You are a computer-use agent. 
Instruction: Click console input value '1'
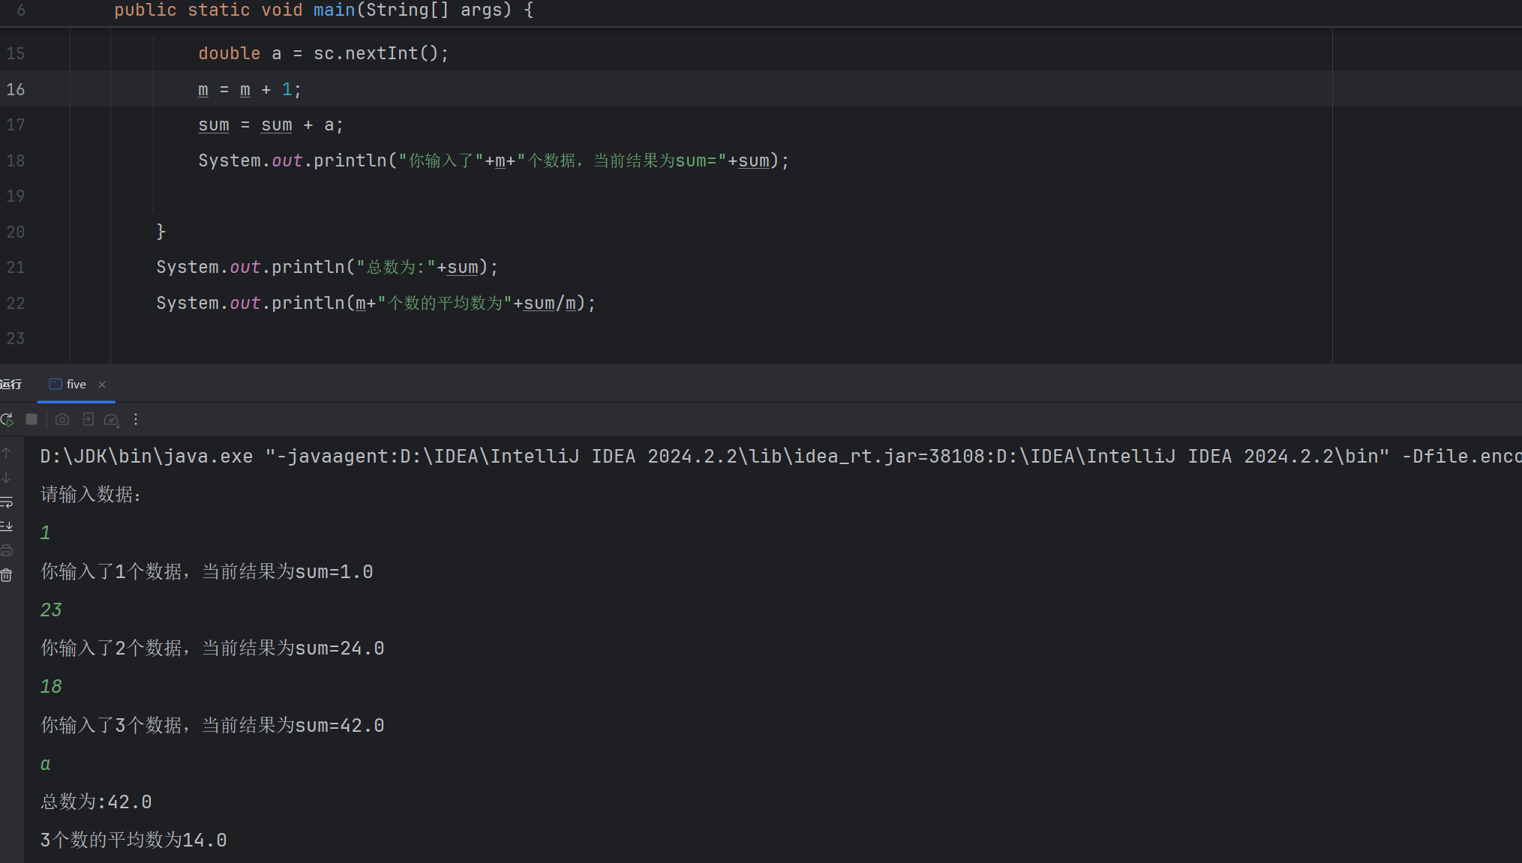(x=45, y=532)
